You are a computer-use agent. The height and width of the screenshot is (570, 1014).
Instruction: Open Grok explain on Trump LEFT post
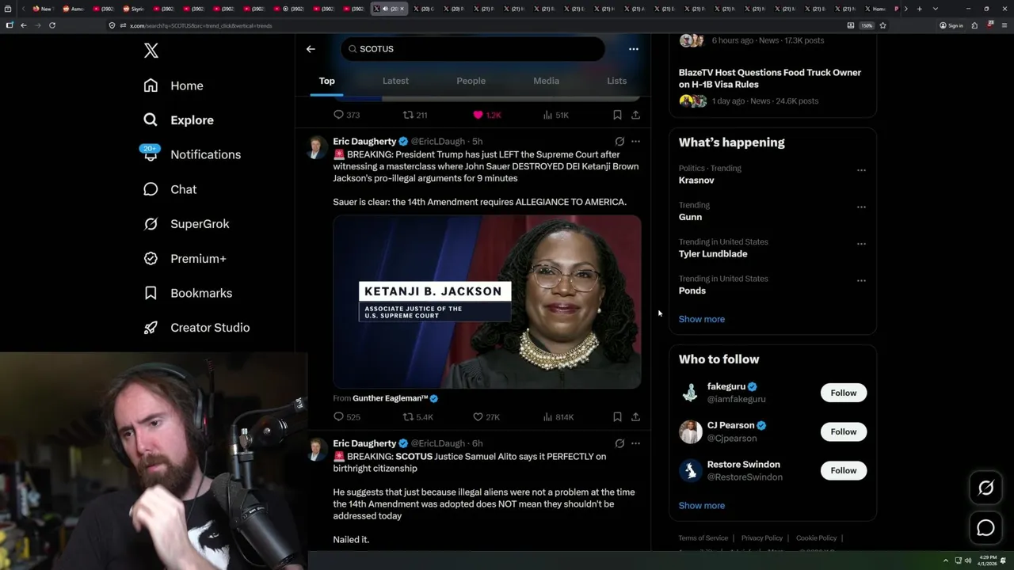point(619,142)
